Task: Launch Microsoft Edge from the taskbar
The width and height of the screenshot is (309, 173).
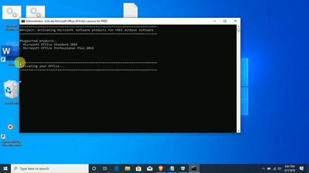Action: tap(116, 169)
